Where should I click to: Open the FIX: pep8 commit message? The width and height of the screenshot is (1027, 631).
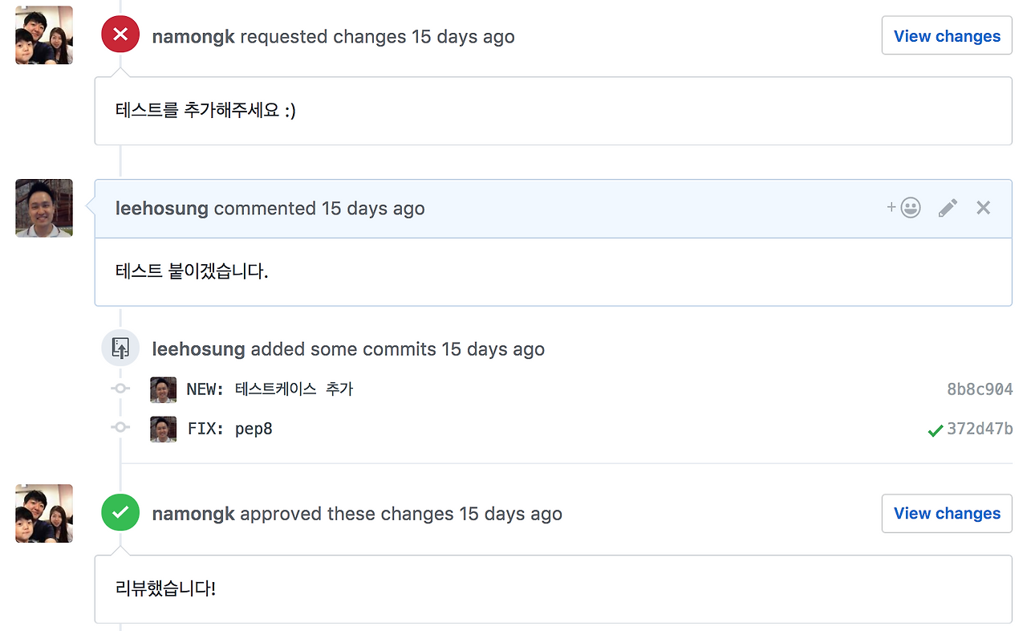[x=229, y=429]
